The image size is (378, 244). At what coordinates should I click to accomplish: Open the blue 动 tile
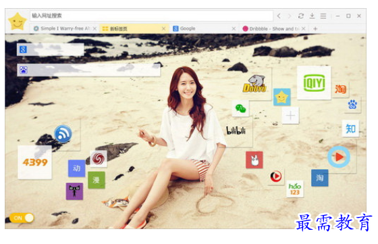[x=77, y=168]
